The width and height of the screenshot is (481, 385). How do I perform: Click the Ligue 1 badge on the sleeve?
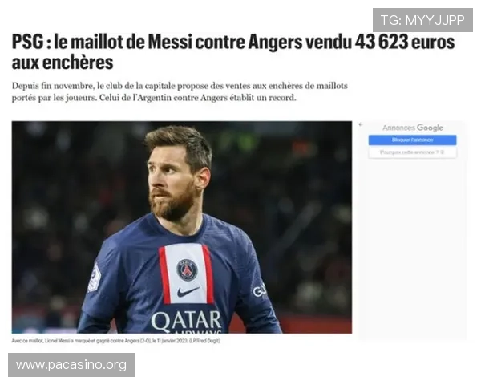tap(94, 278)
